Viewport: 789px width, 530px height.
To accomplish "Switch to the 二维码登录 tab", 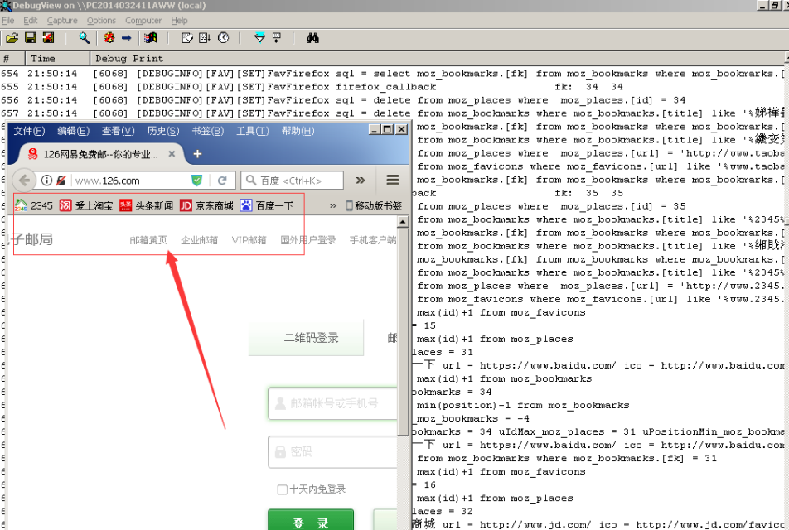I will 311,338.
